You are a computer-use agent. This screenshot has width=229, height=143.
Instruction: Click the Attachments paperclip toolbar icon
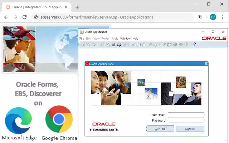pyautogui.click(x=181, y=44)
